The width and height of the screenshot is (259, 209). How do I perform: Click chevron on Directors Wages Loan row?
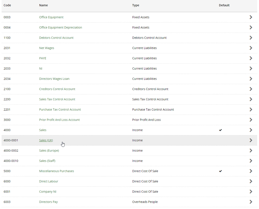click(251, 79)
